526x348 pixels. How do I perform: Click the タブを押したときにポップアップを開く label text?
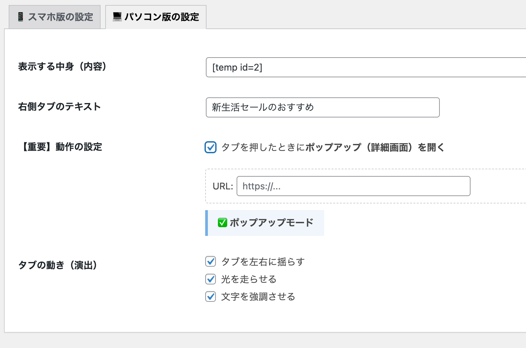click(333, 147)
